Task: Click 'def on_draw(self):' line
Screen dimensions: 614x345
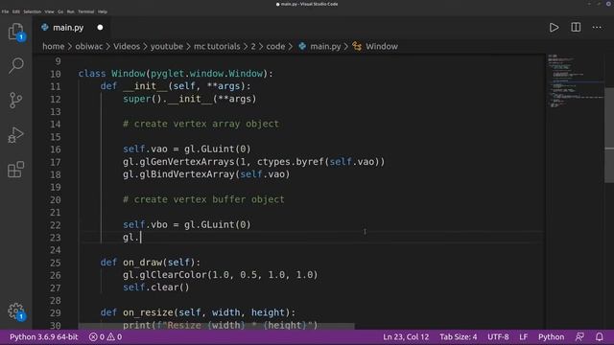Action: [x=151, y=262]
